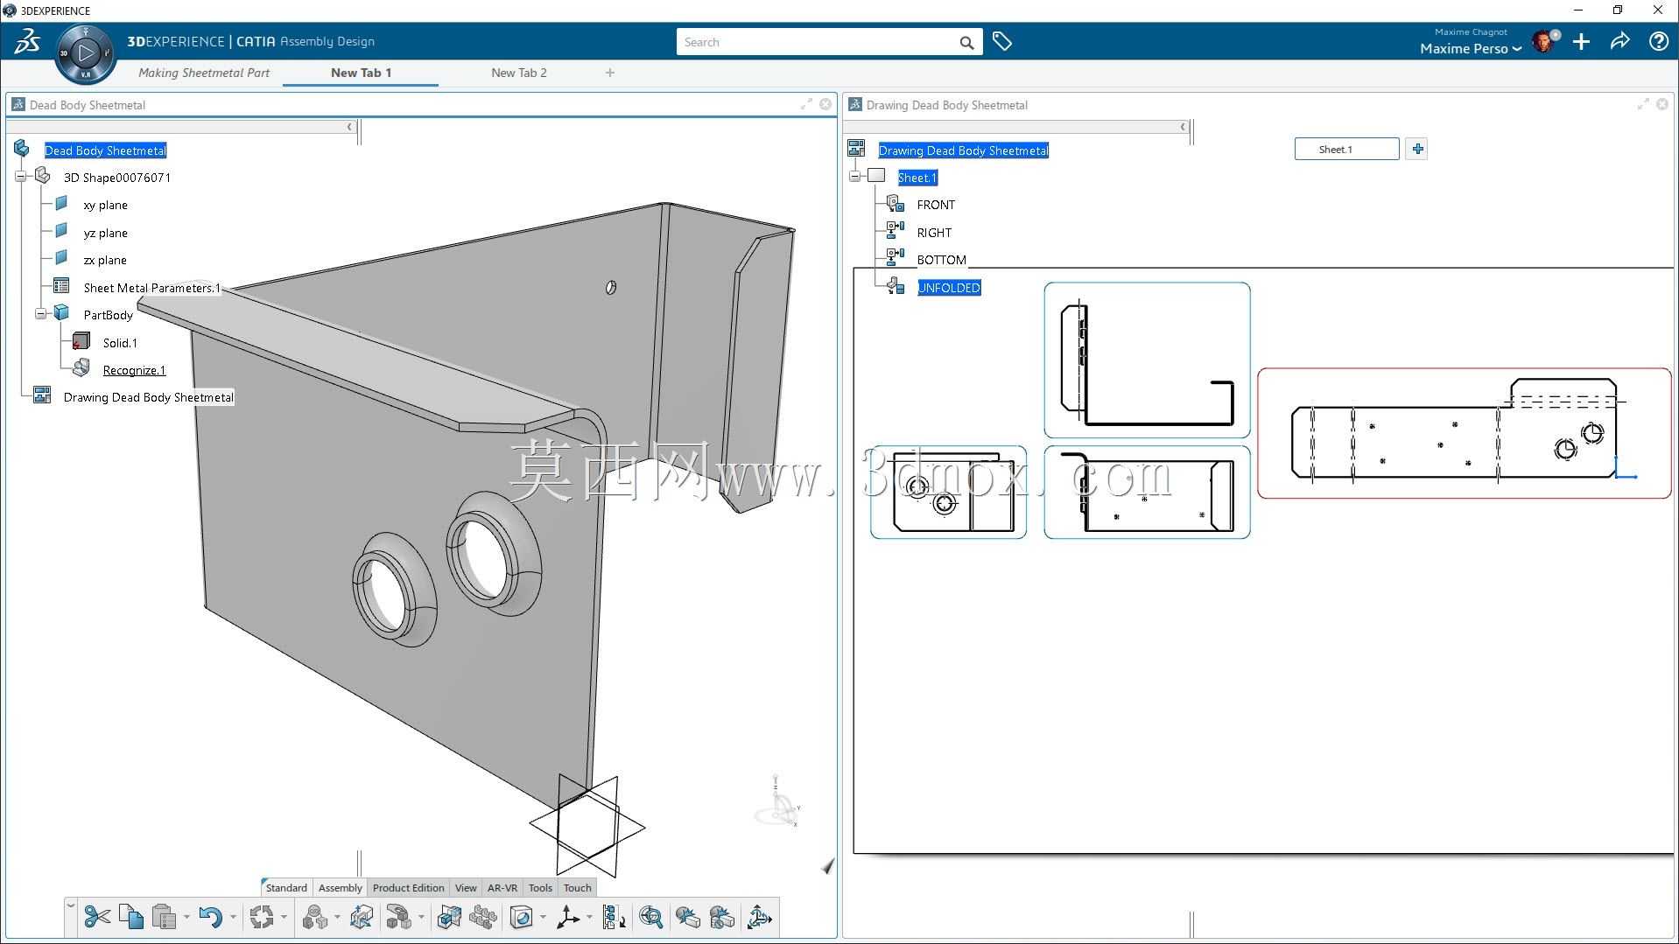This screenshot has width=1679, height=944.
Task: Open the 3DEXPERIENCE compass
Action: [x=85, y=53]
